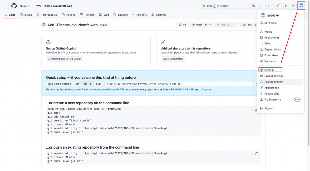The height and width of the screenshot is (171, 310).
Task: Expand the Fork options dropdown arrow
Action: (x=236, y=25)
